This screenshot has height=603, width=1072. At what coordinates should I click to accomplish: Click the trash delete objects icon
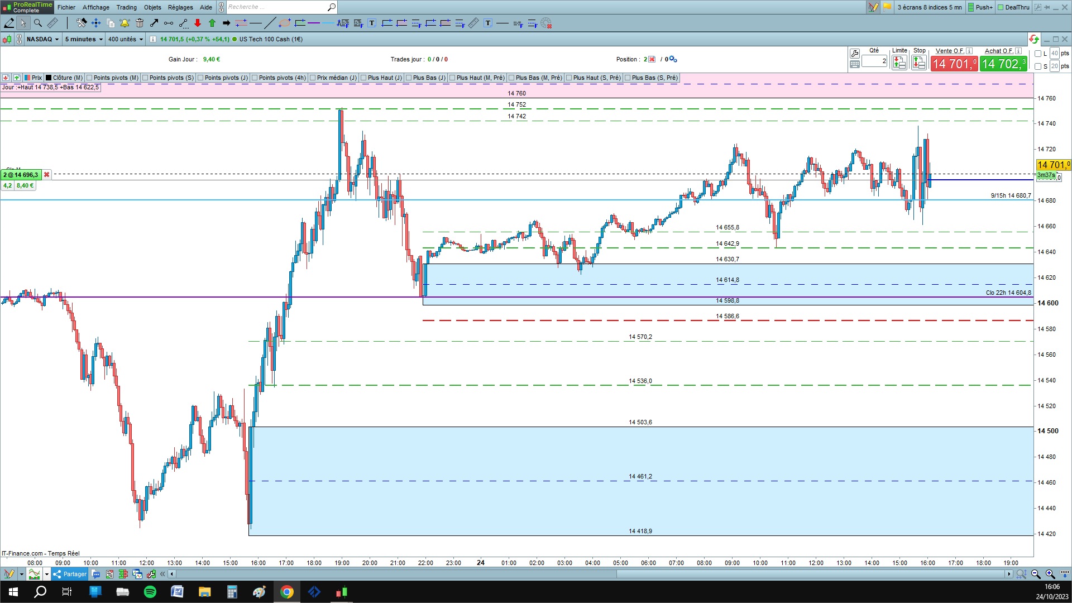[140, 23]
